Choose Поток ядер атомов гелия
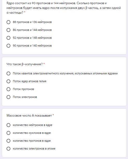The width and height of the screenshot is (128, 159). (x=9, y=81)
